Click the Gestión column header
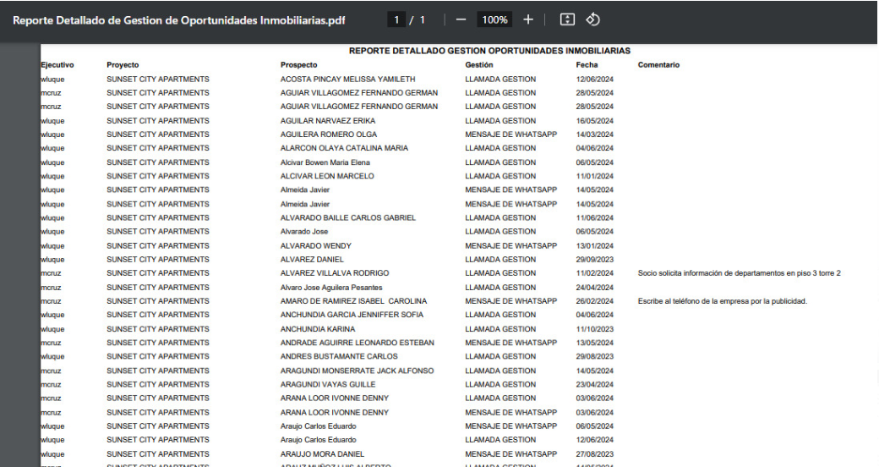This screenshot has height=467, width=879. pyautogui.click(x=479, y=65)
